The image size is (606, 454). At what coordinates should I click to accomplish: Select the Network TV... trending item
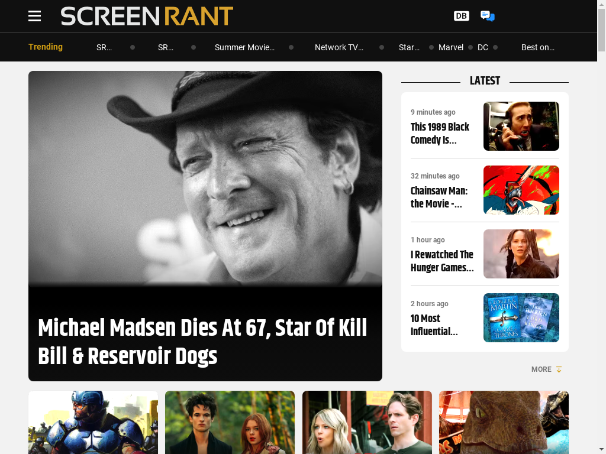click(339, 47)
